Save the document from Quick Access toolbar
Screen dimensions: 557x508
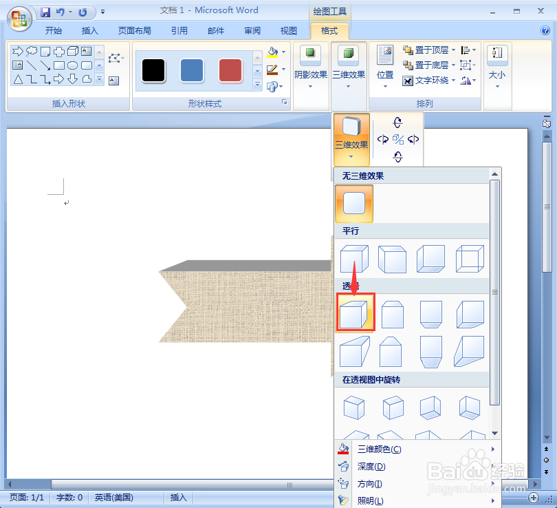pos(45,12)
